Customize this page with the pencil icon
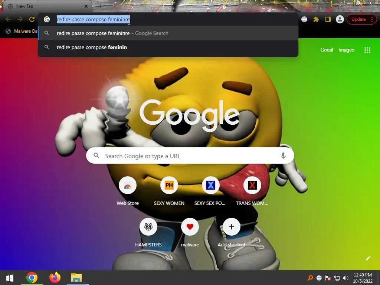The height and width of the screenshot is (285, 380). coord(368,258)
